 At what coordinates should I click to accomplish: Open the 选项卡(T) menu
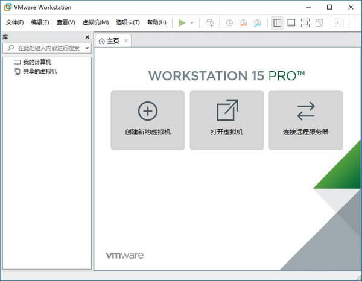tap(127, 23)
